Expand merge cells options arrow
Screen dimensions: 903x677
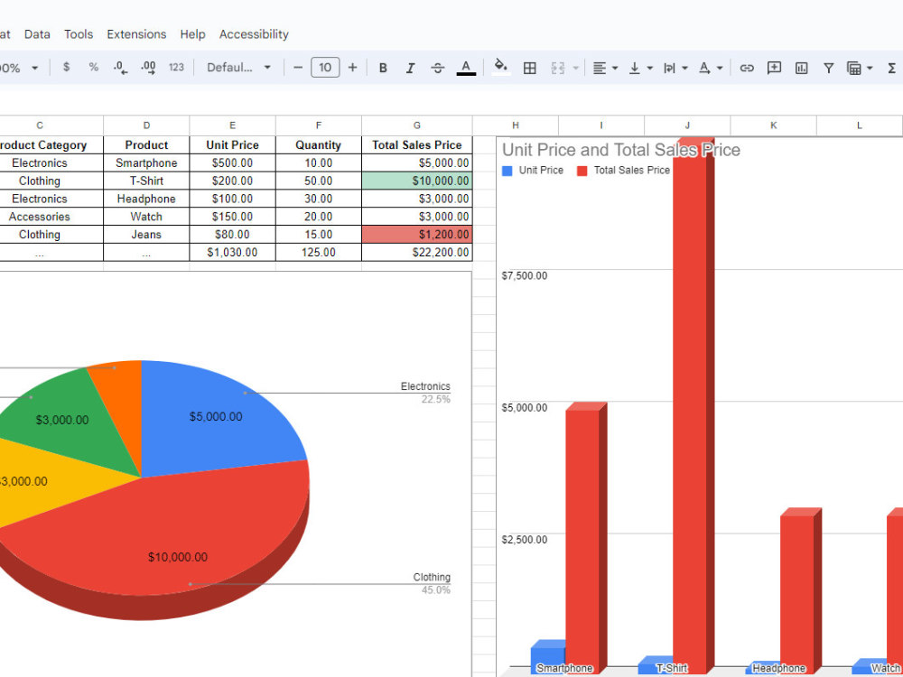point(575,68)
